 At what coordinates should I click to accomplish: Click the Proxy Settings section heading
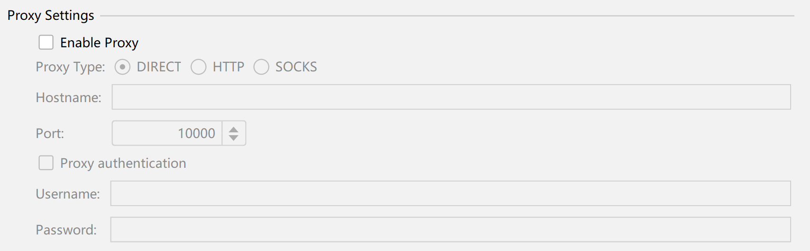(51, 16)
